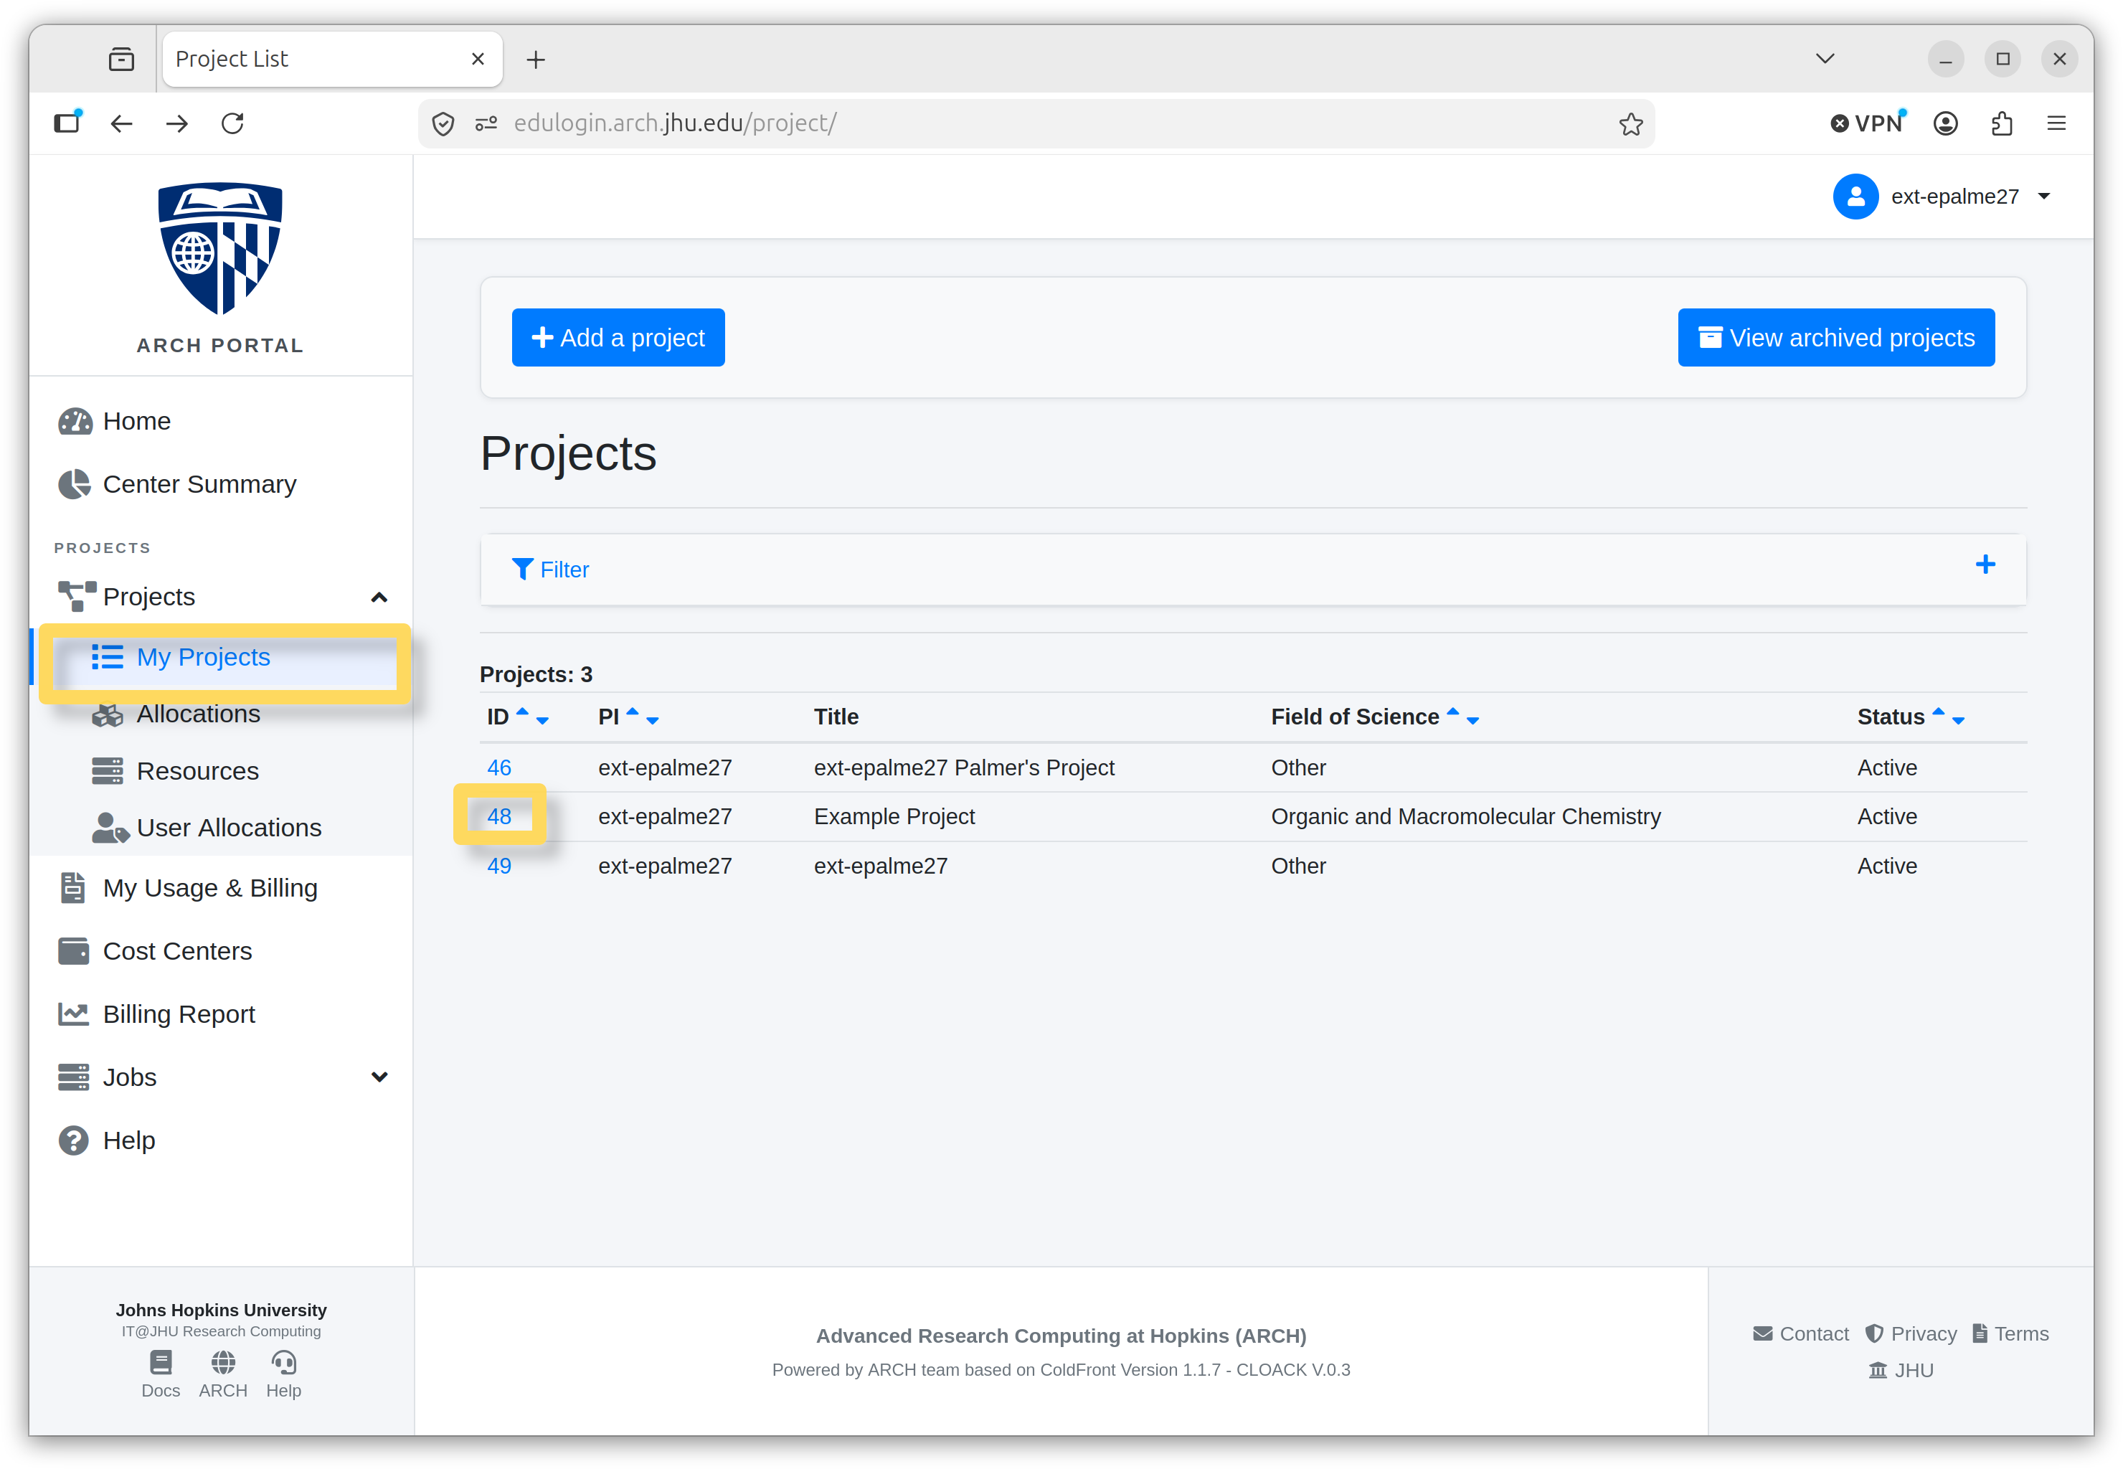The height and width of the screenshot is (1469, 2123).
Task: Click the Example Project title cell
Action: pyautogui.click(x=894, y=816)
